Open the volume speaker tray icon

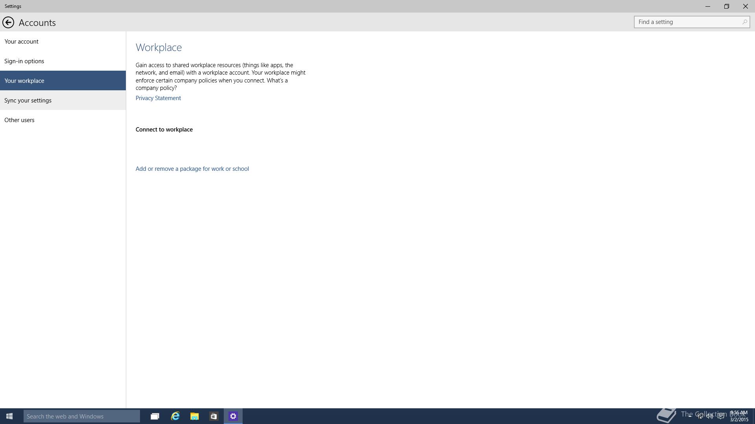tap(710, 416)
